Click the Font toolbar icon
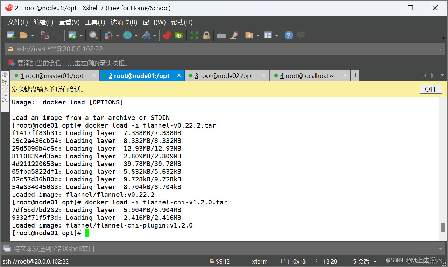This screenshot has width=448, height=267. pyautogui.click(x=146, y=35)
